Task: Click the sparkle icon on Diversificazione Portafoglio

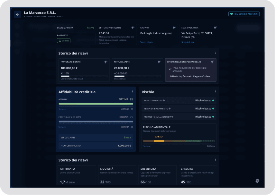Action: point(212,61)
